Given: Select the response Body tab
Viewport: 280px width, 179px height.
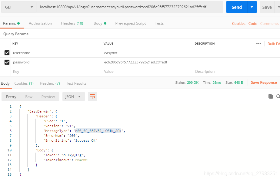Looking at the screenshot, I should click(x=5, y=83).
